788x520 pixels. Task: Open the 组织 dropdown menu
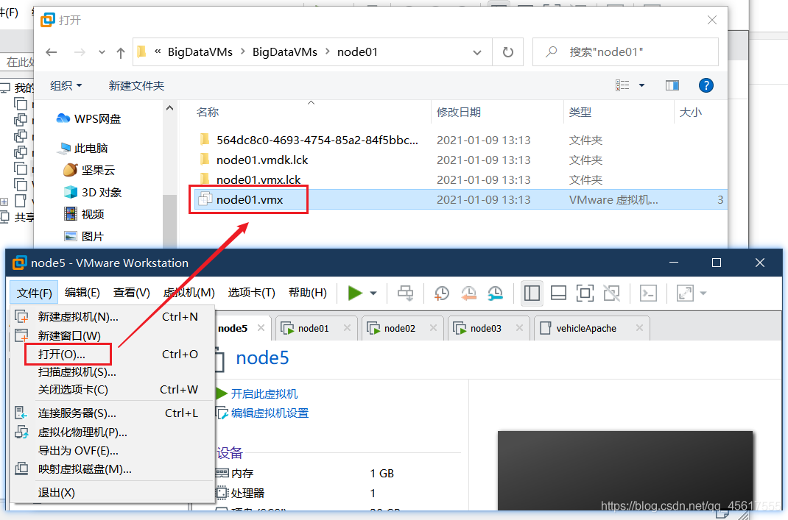[x=66, y=86]
